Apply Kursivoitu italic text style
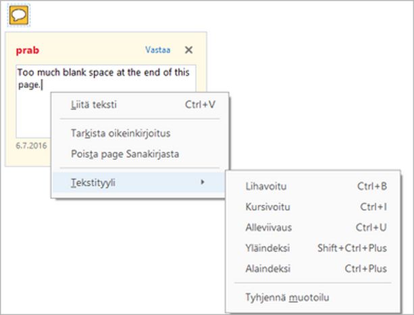Screen dimensions: 414x315 click(267, 206)
